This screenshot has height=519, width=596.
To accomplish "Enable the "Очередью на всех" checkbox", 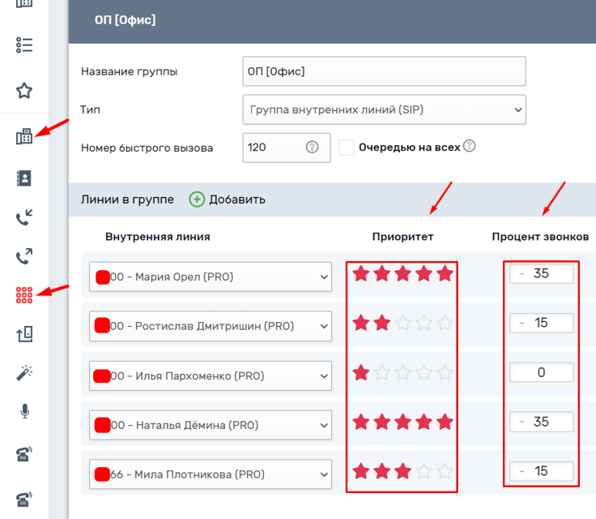I will pyautogui.click(x=347, y=148).
